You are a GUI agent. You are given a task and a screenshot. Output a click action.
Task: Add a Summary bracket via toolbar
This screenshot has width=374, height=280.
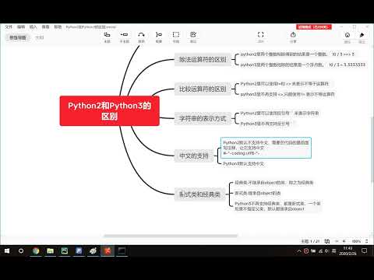point(158,35)
